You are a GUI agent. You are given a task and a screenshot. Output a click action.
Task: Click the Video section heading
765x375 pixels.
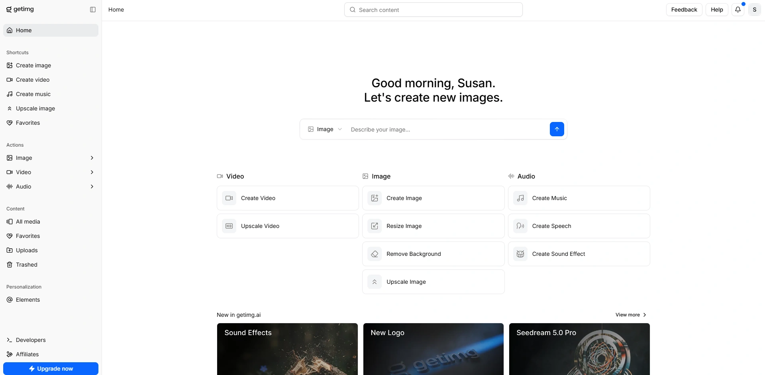pos(235,176)
